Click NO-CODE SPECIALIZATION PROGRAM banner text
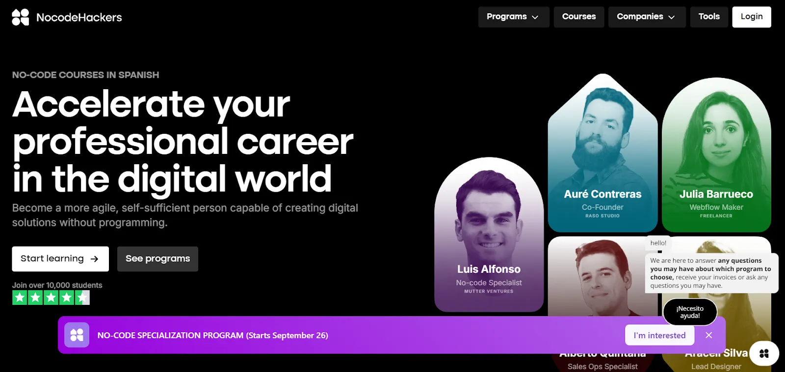The width and height of the screenshot is (785, 372). pyautogui.click(x=212, y=335)
